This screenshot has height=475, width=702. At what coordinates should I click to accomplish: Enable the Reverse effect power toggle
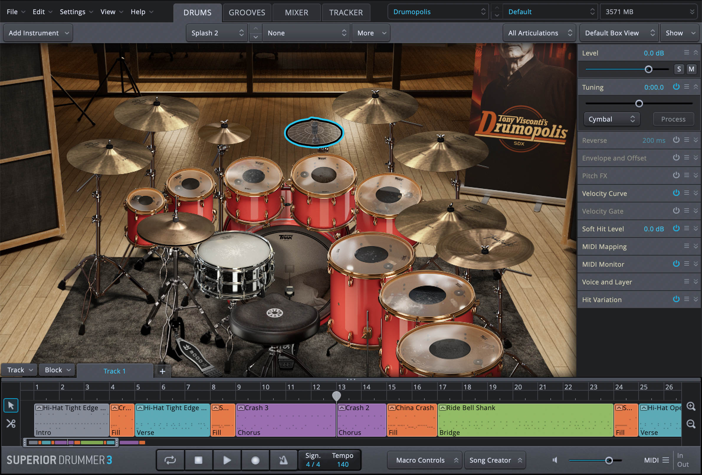point(676,140)
